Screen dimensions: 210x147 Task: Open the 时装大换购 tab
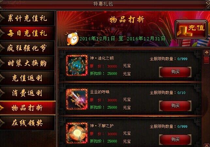coord(27,63)
